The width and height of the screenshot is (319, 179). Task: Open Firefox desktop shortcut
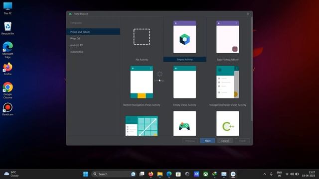pyautogui.click(x=8, y=69)
